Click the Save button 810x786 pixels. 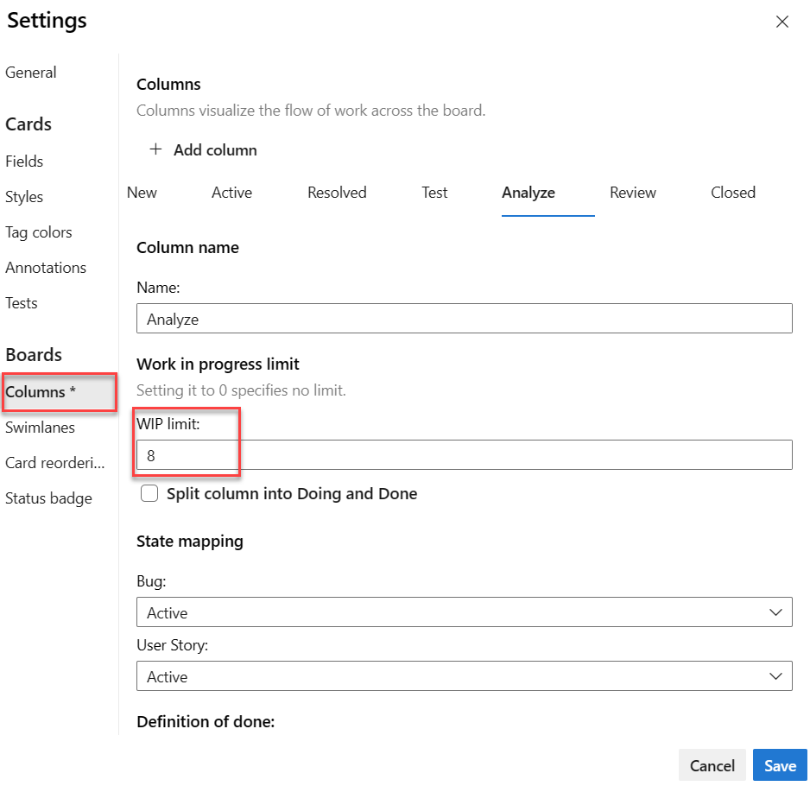click(x=780, y=765)
